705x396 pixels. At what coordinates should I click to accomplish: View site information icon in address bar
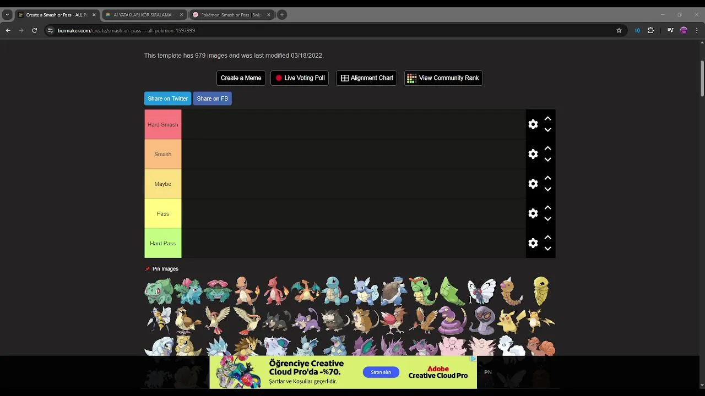coord(50,30)
